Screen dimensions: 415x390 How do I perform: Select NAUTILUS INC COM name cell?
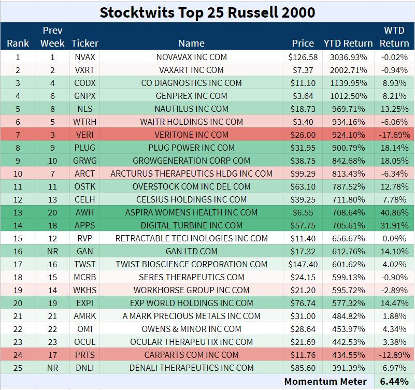(191, 109)
